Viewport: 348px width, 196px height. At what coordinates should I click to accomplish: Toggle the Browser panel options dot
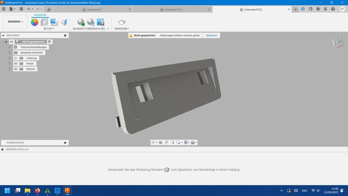[x=65, y=35]
